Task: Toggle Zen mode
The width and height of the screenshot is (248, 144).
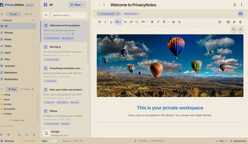Action: point(221,141)
